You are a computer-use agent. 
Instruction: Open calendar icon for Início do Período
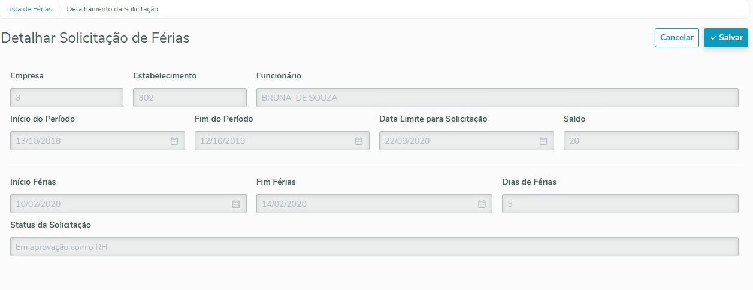pos(174,141)
